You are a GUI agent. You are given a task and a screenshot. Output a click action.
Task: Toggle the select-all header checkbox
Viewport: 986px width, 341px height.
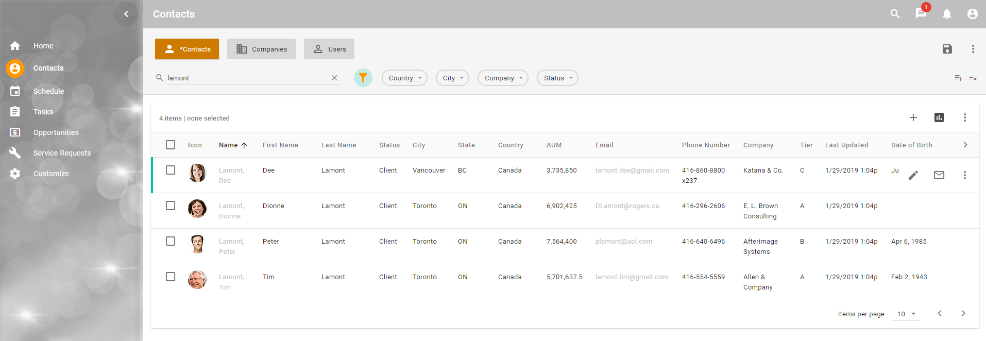pos(171,145)
